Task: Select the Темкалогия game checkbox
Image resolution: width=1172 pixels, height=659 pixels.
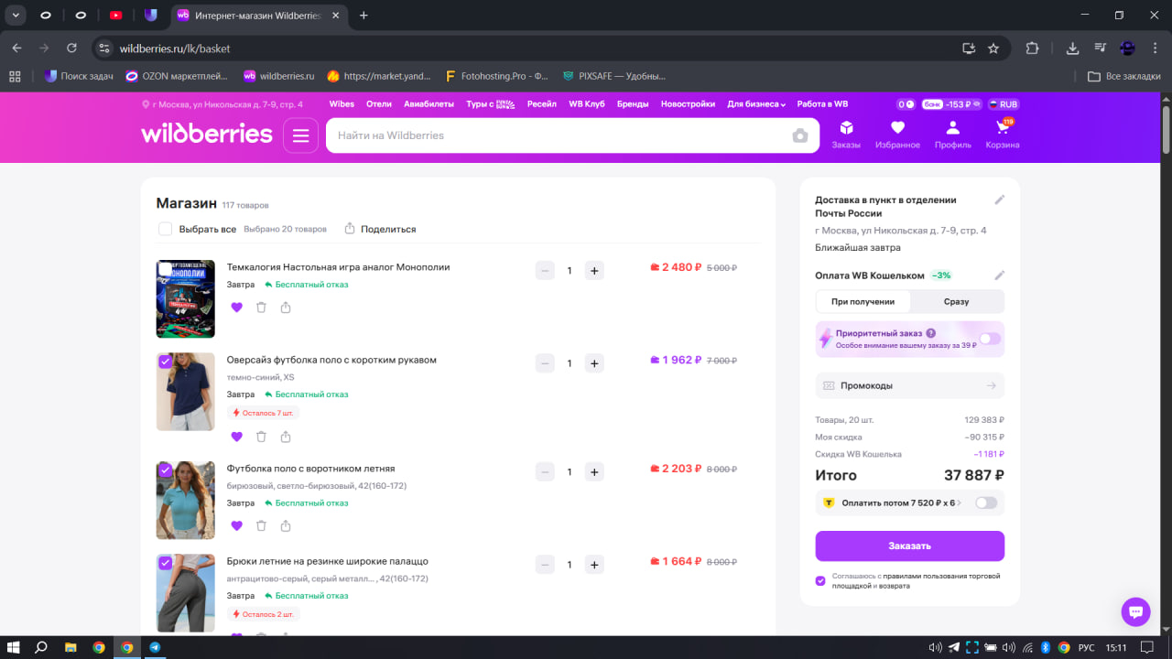Action: coord(166,269)
